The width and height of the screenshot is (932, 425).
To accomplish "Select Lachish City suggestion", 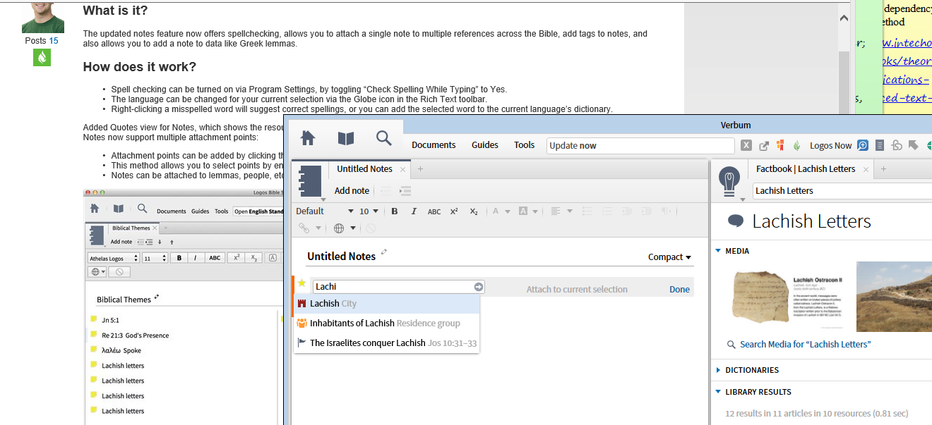I will (x=387, y=304).
